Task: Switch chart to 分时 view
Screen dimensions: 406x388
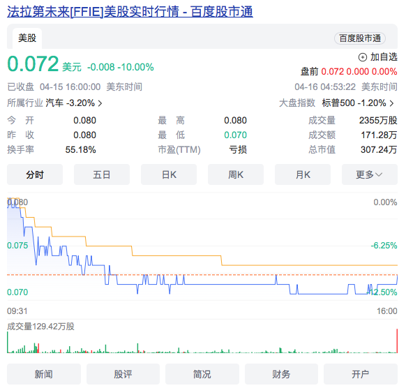Action: [35, 174]
